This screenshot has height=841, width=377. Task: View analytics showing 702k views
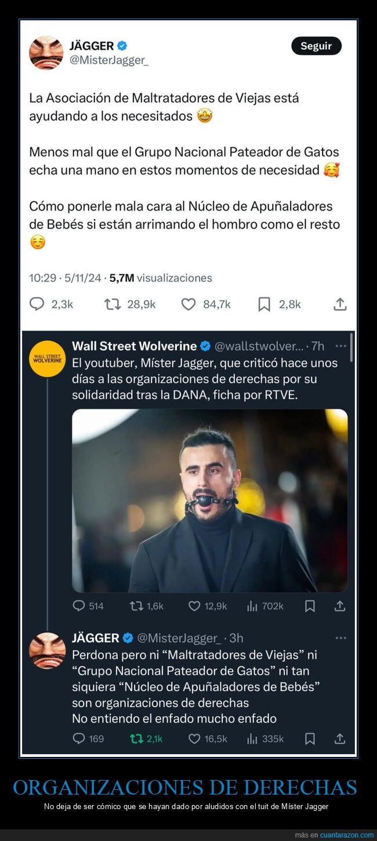tap(252, 606)
